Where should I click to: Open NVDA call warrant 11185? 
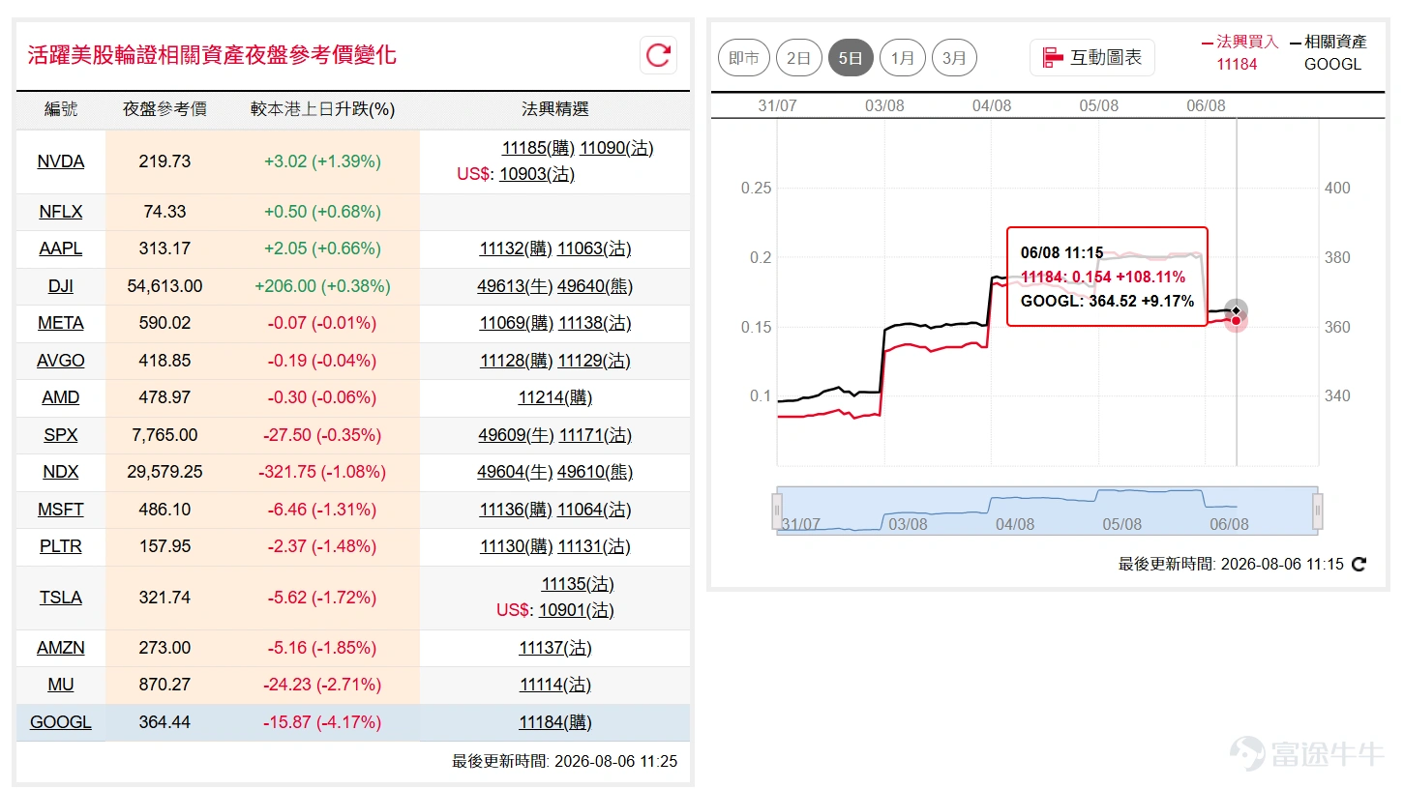(538, 148)
